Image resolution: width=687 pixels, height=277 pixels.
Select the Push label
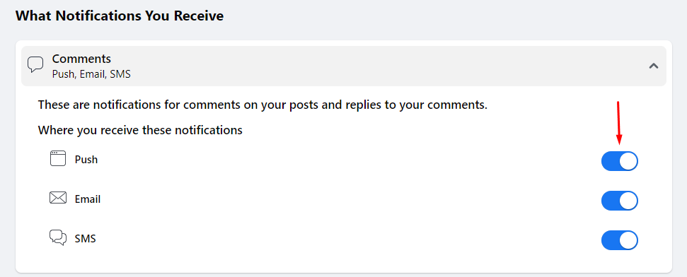(x=86, y=159)
